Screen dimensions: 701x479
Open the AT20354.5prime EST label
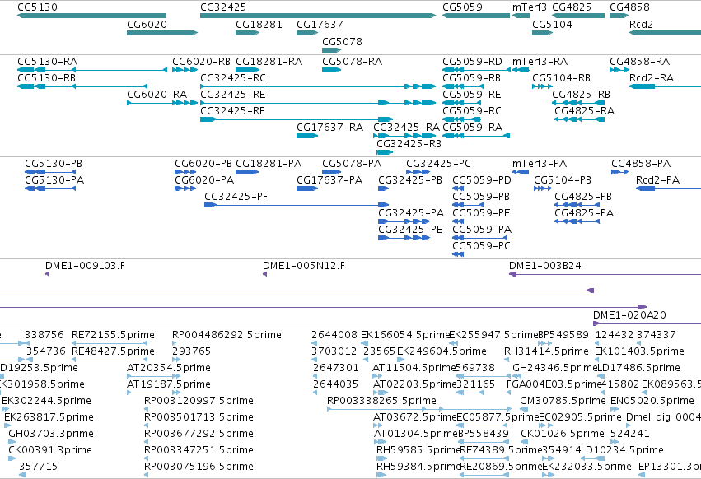tap(169, 368)
